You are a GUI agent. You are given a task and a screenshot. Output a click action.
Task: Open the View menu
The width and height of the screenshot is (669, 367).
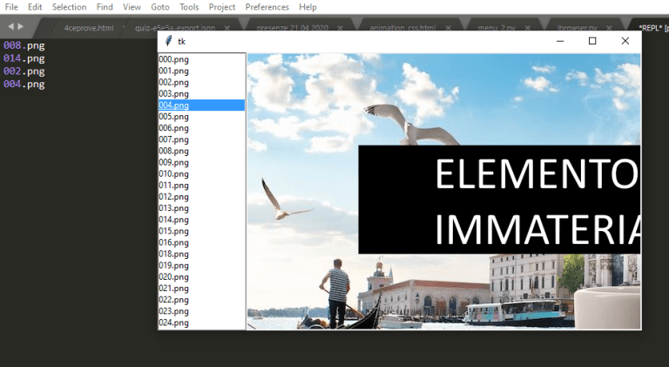(132, 7)
